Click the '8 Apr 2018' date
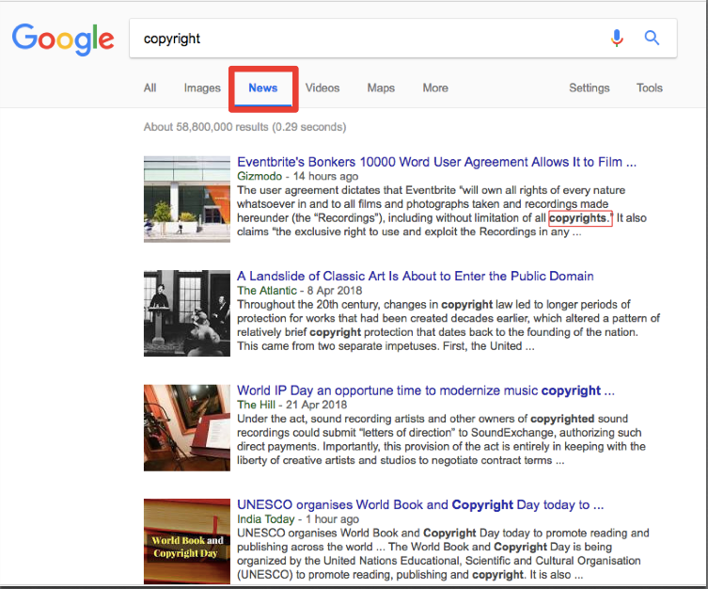The width and height of the screenshot is (708, 589). [x=335, y=291]
